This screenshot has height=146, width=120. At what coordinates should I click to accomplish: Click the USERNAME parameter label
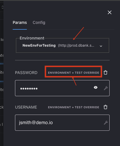[26, 107]
